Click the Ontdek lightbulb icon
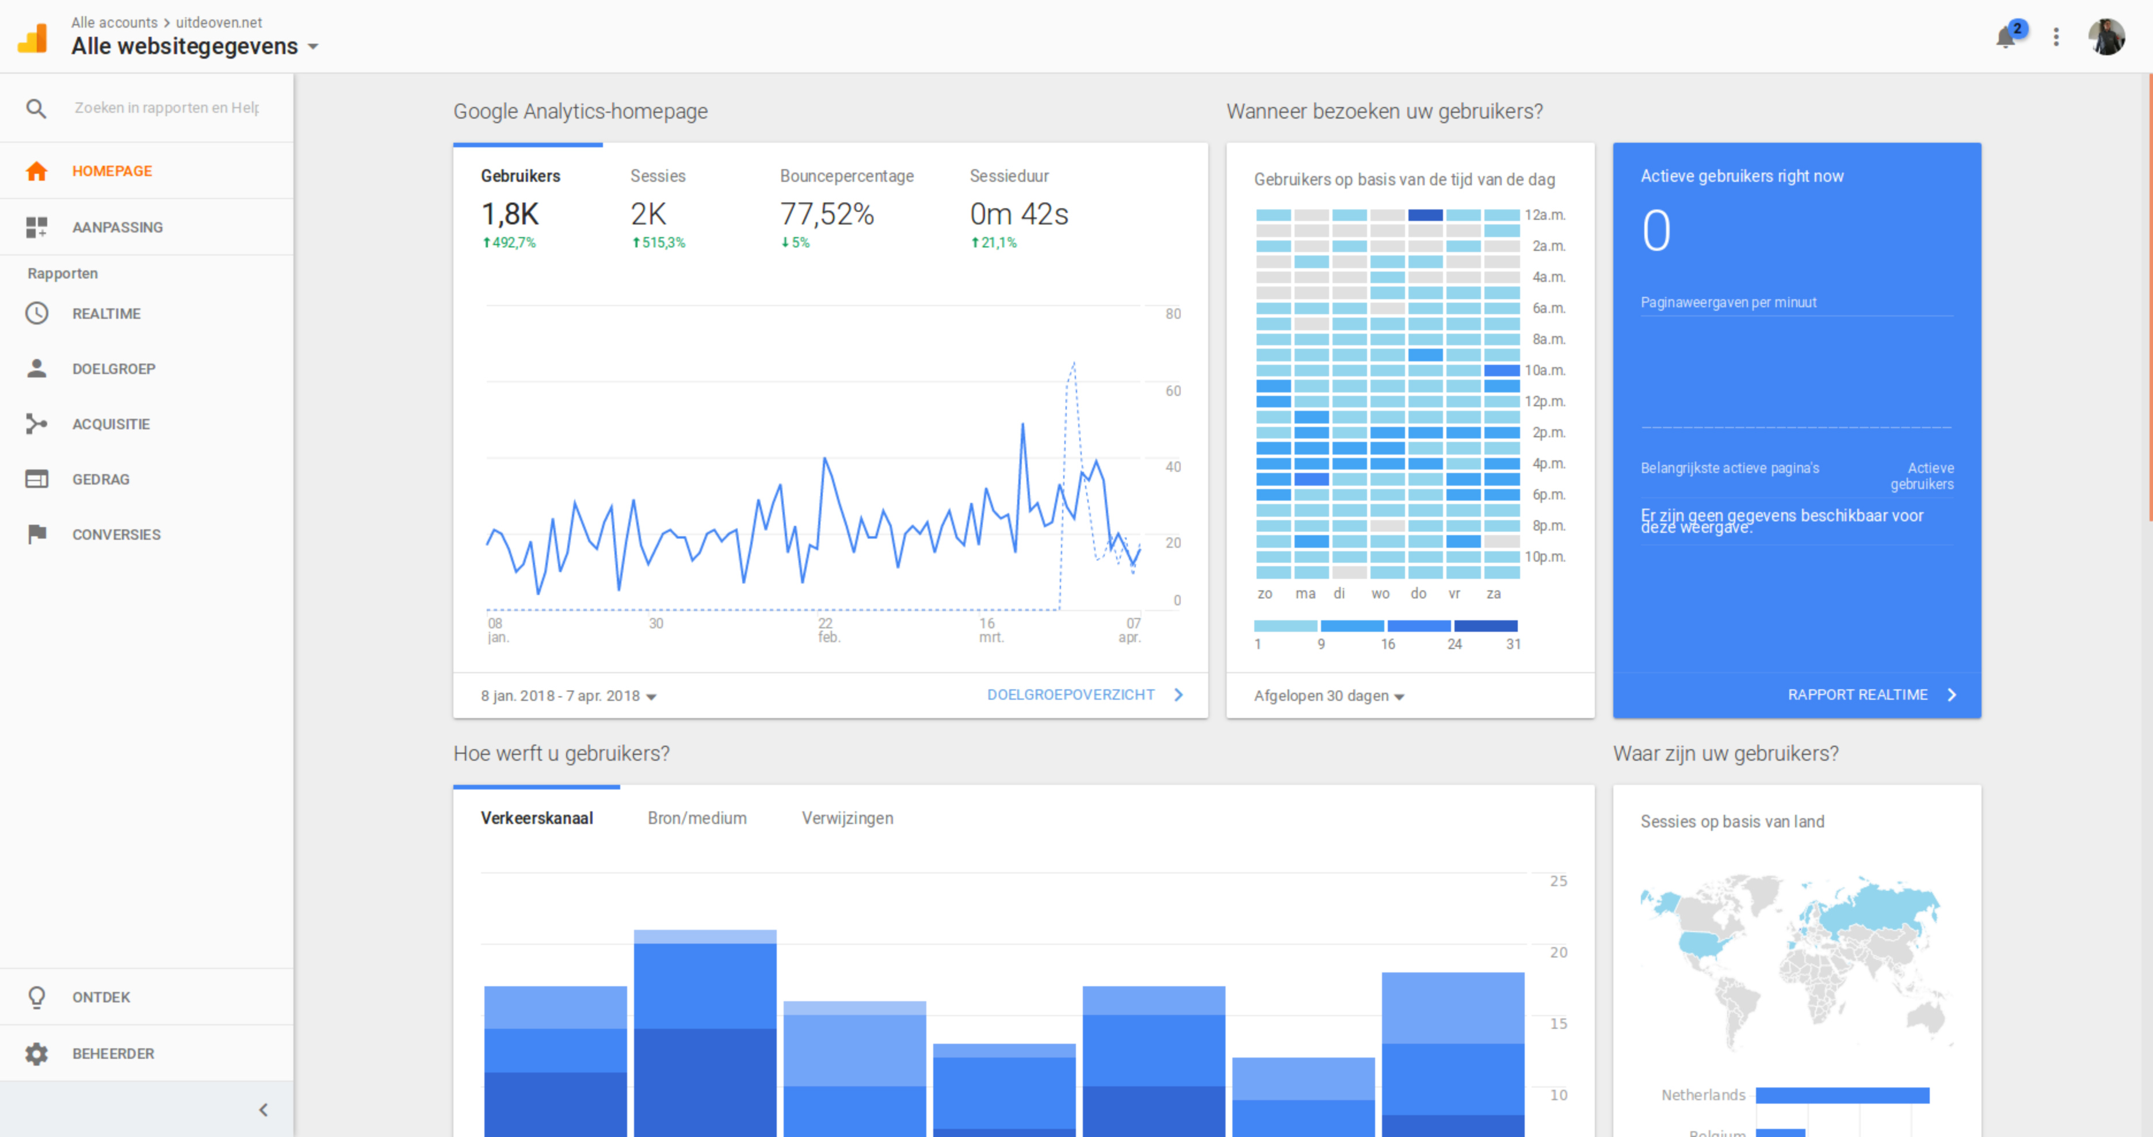Image resolution: width=2153 pixels, height=1137 pixels. pos(36,997)
